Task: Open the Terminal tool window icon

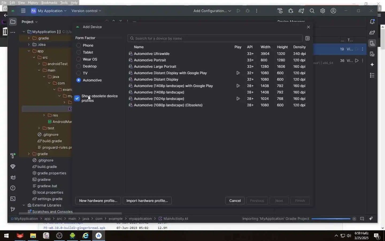Action: click(x=13, y=199)
